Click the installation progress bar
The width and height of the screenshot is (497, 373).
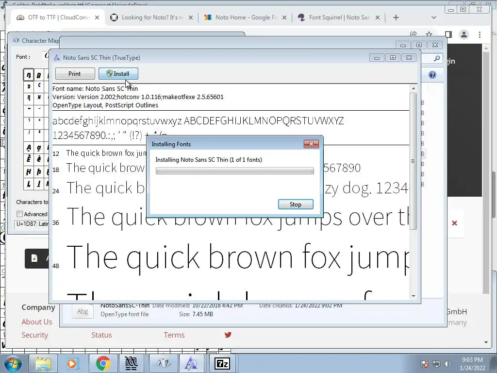[x=234, y=170]
